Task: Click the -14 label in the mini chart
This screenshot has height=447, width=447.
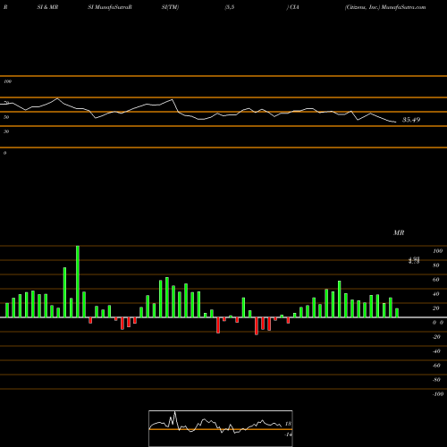Action: 288,434
